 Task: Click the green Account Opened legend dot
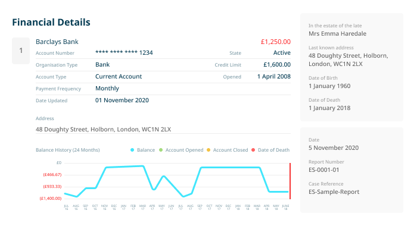[161, 150]
